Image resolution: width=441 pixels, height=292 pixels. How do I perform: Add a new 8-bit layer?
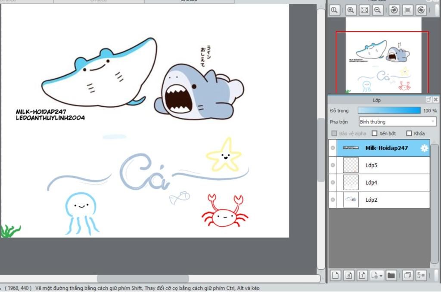pyautogui.click(x=349, y=275)
